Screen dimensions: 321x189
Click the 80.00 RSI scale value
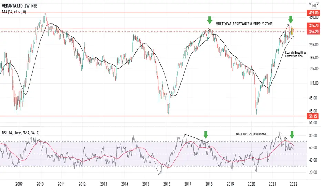tap(313, 135)
